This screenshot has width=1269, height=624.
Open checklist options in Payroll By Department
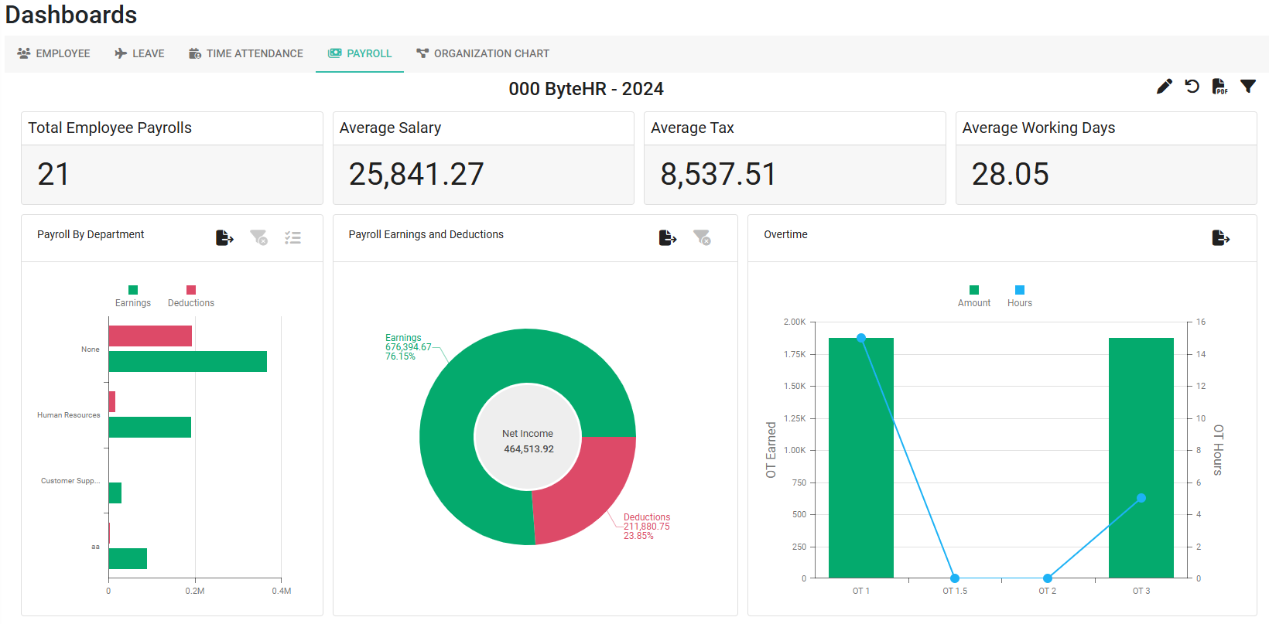[292, 237]
